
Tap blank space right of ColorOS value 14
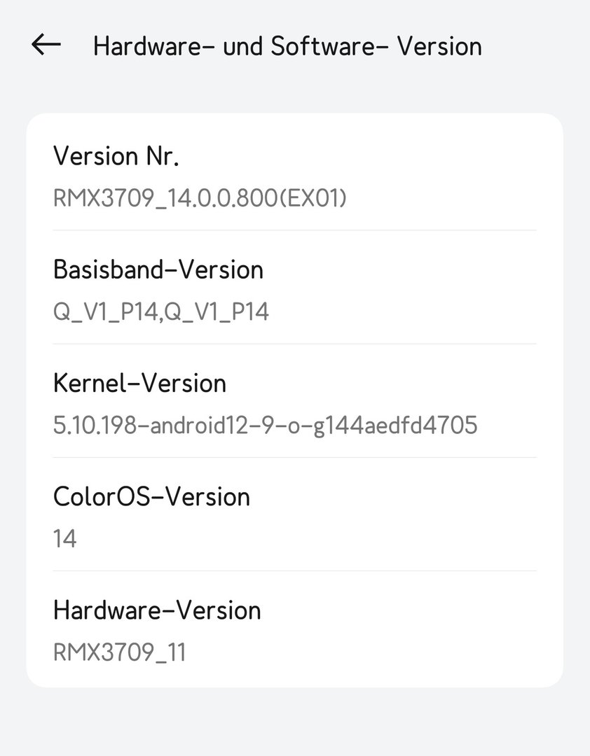tap(315, 539)
